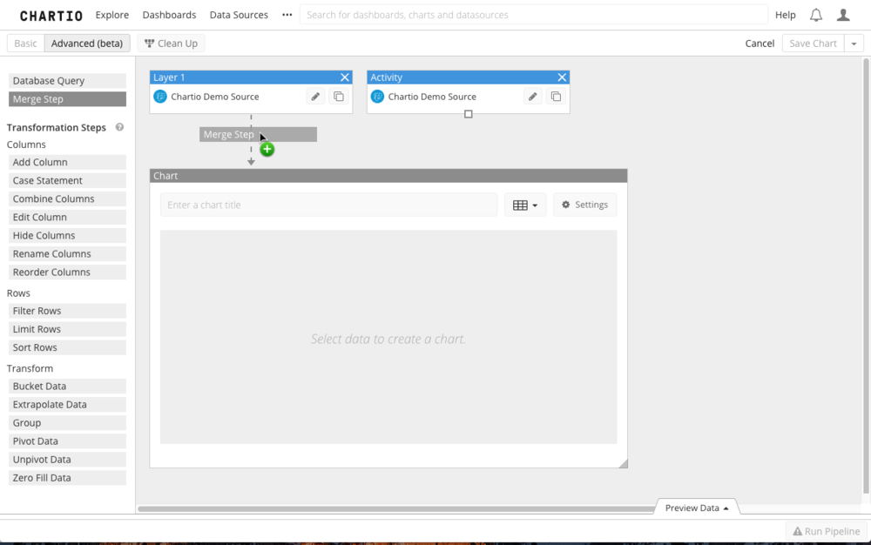
Task: Open the Help link
Action: click(x=786, y=15)
